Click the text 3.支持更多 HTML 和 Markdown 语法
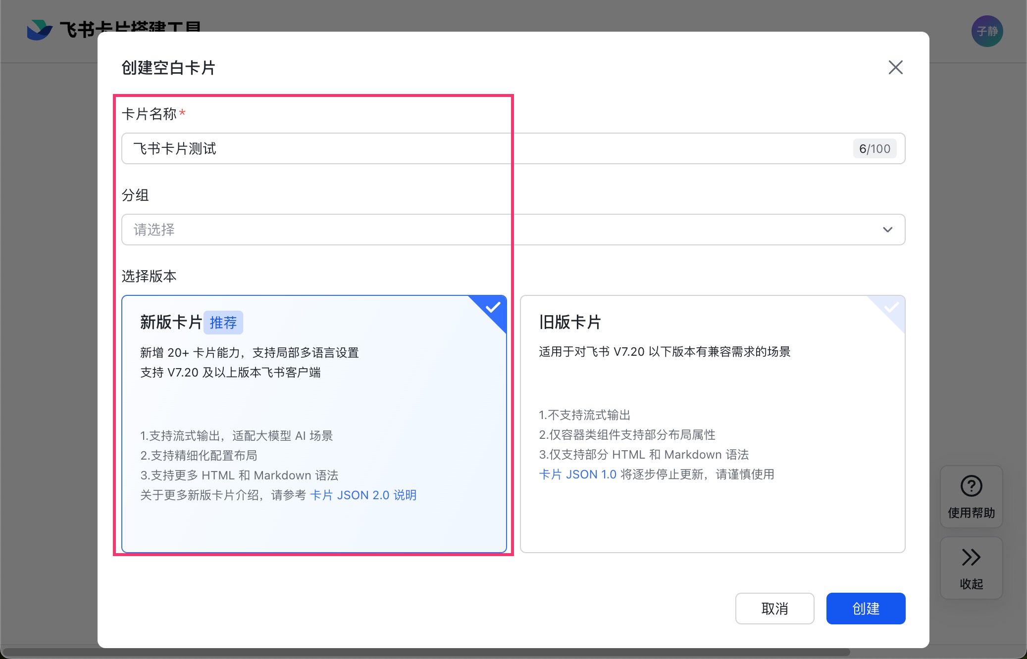Screen dimensions: 1027x659 pos(239,475)
